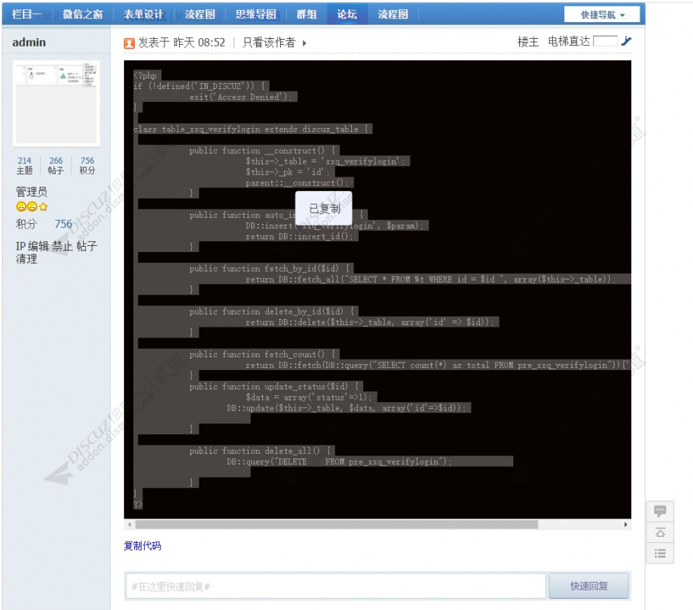Click the user level star icons
This screenshot has width=693, height=610.
(x=32, y=206)
